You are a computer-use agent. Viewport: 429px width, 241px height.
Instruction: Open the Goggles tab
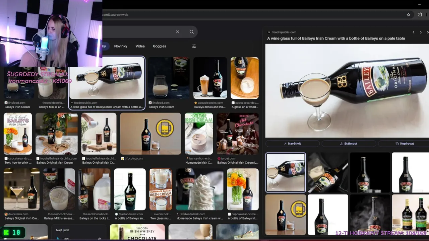(160, 46)
